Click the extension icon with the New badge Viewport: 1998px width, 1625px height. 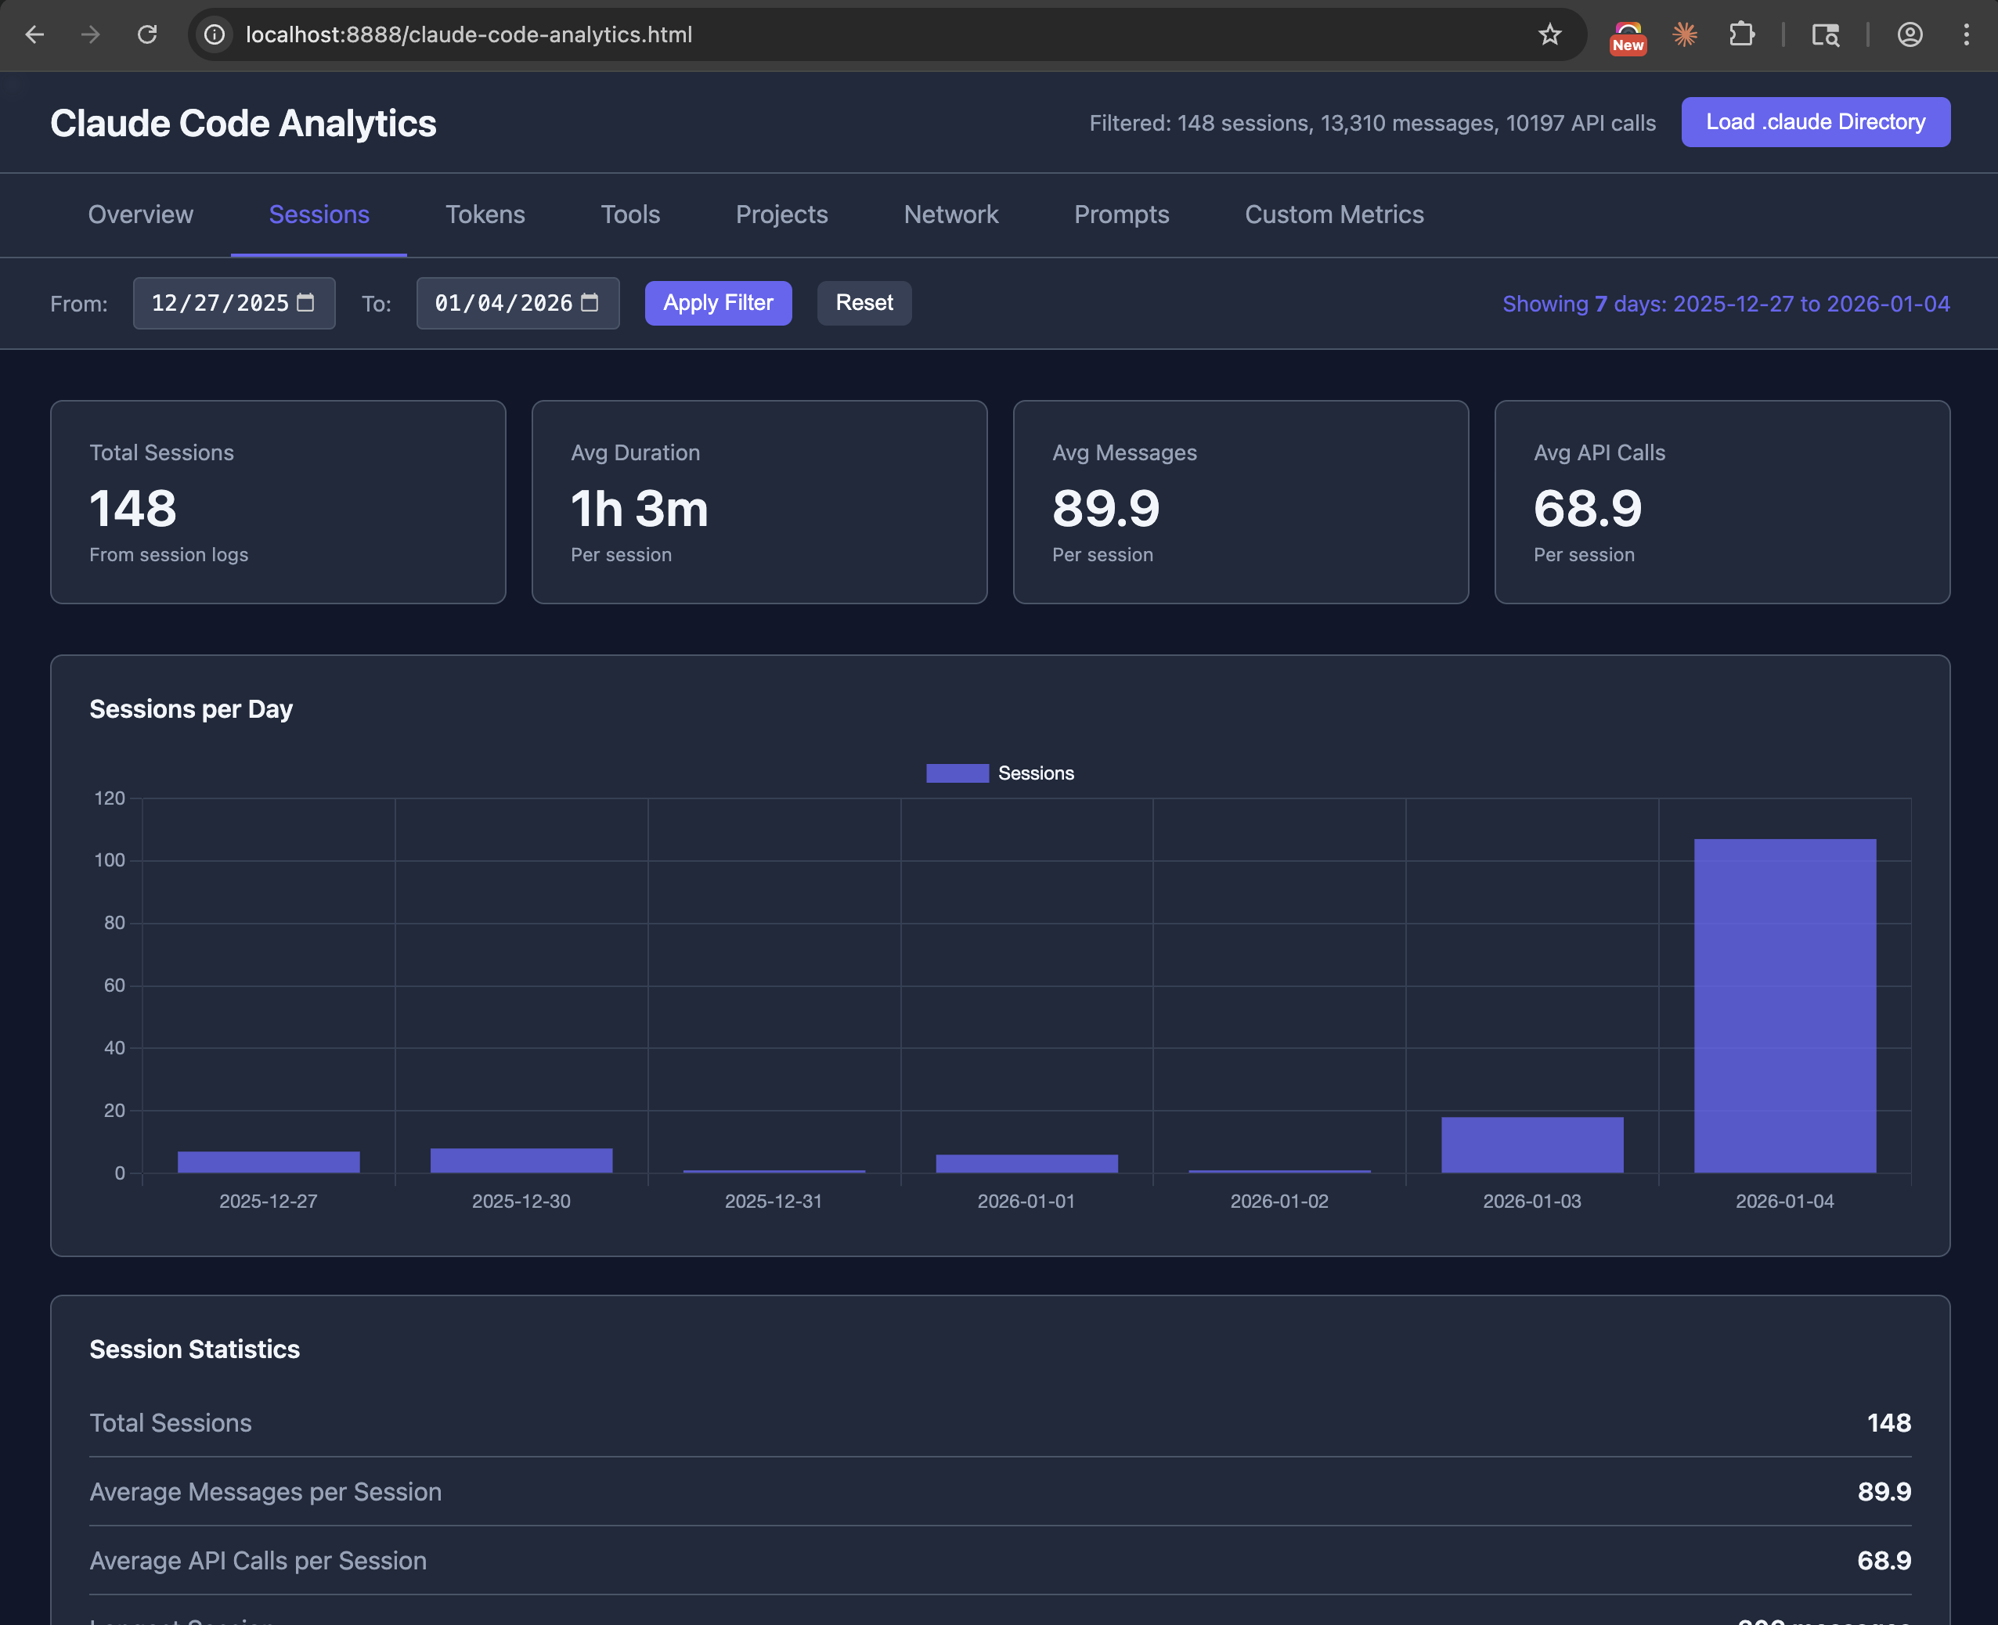coord(1627,34)
